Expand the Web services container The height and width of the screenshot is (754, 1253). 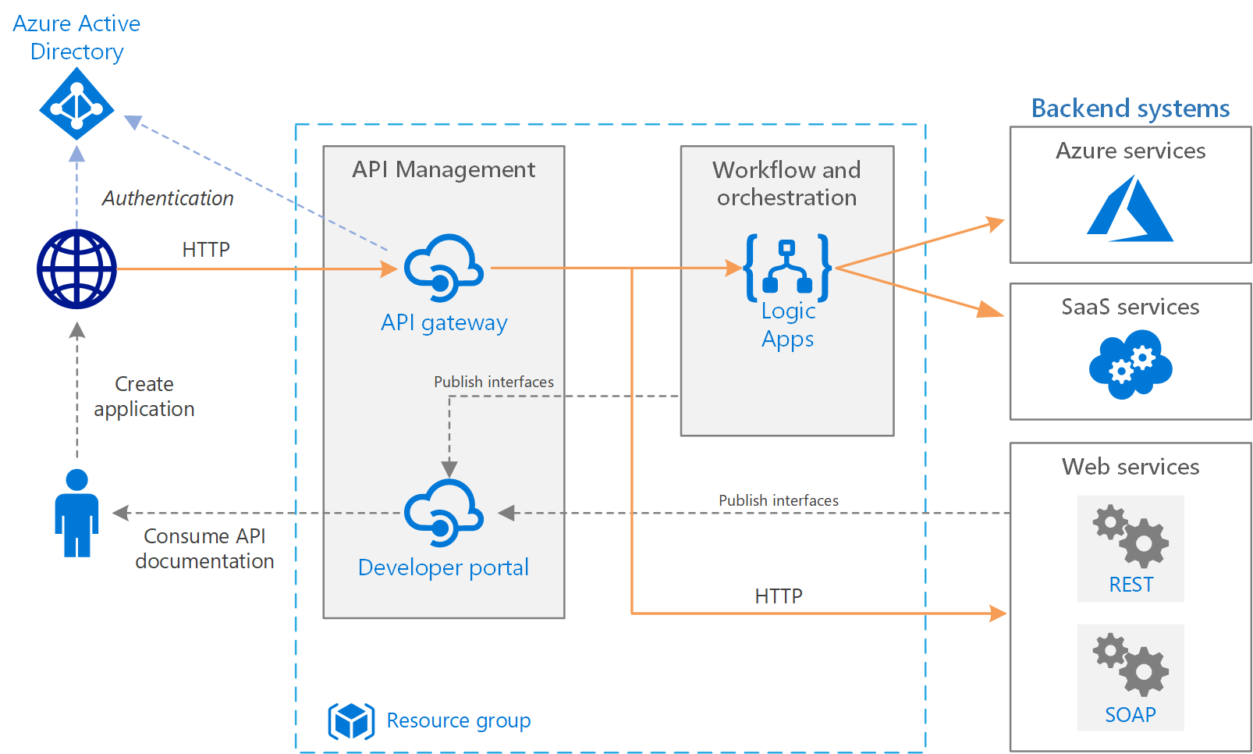tap(1130, 466)
